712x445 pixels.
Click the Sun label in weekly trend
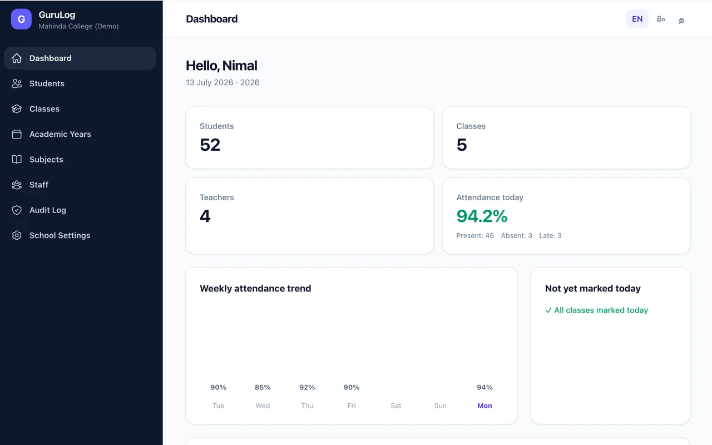tap(440, 406)
